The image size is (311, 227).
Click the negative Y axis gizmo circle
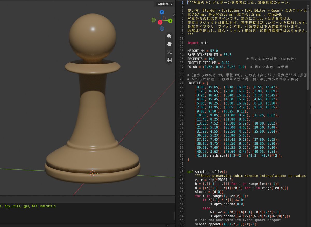coord(154,20)
